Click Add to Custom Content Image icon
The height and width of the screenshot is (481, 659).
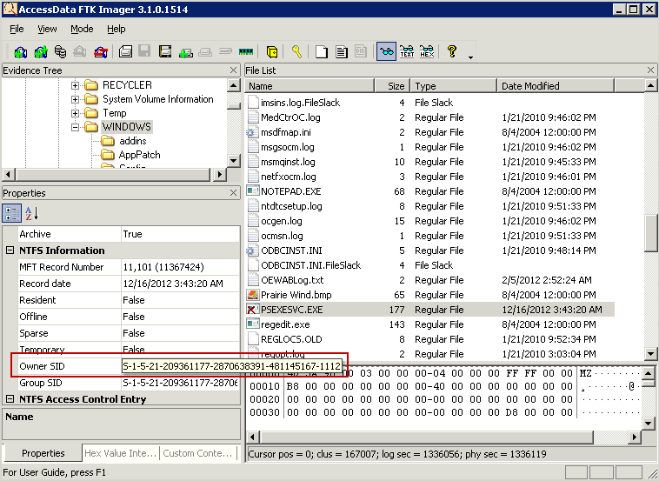tap(185, 51)
